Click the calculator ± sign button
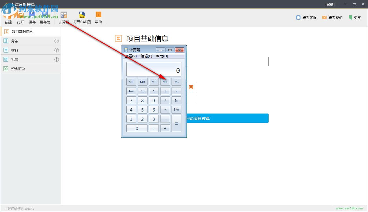The height and width of the screenshot is (212, 368). tap(165, 91)
